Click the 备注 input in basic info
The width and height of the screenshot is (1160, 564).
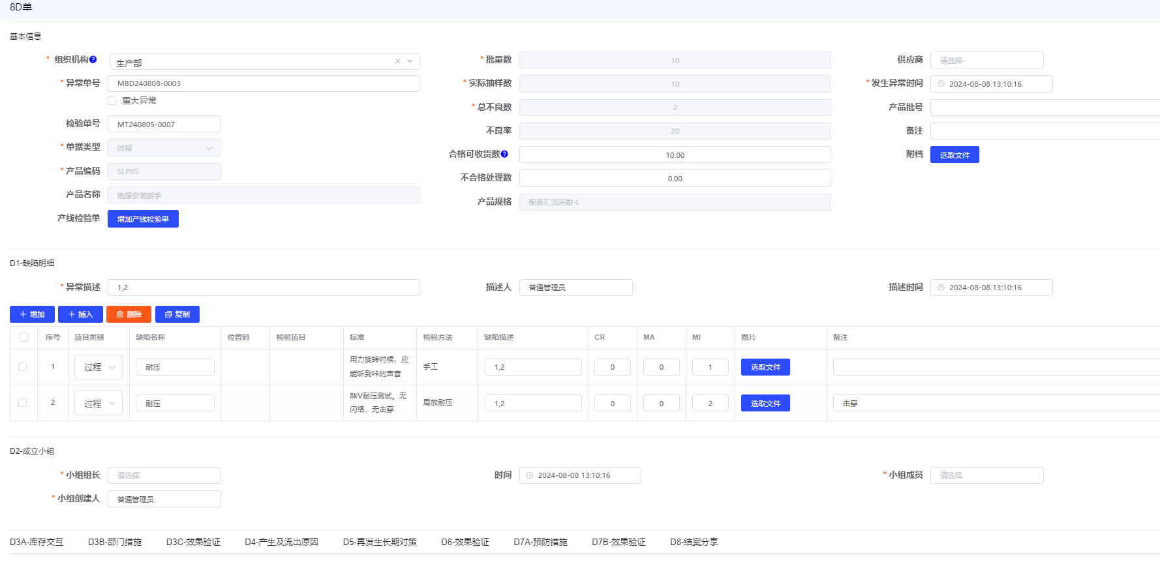click(1045, 131)
